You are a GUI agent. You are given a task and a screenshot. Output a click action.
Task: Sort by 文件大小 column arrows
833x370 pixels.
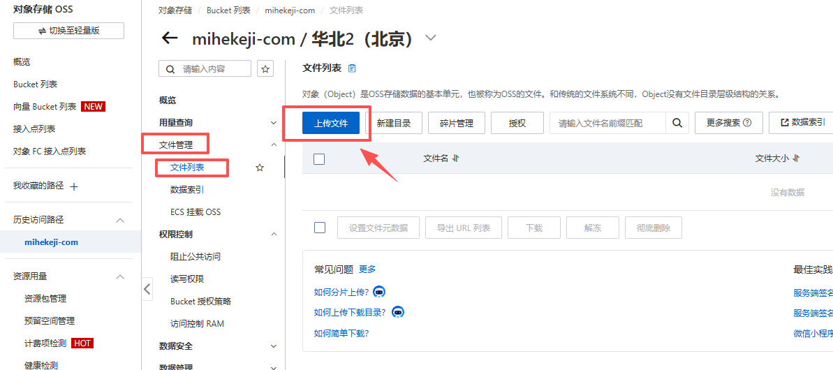pyautogui.click(x=796, y=158)
